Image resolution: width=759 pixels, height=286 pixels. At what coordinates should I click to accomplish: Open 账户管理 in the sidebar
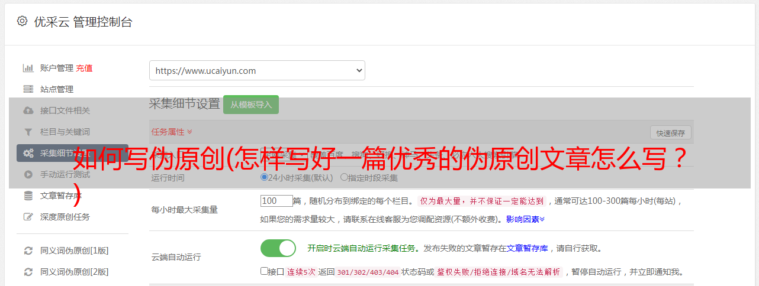(x=57, y=68)
